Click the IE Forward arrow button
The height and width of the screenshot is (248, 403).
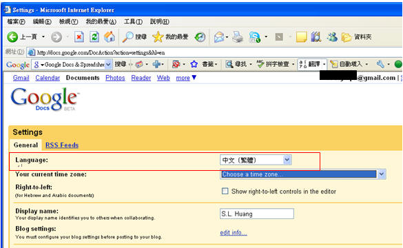(x=56, y=37)
